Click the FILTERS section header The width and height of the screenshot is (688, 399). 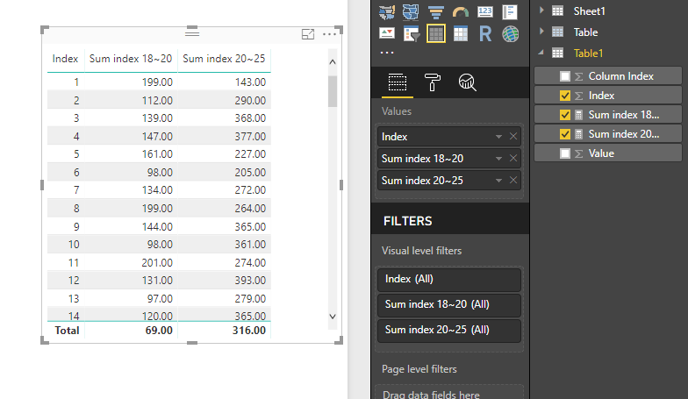[407, 221]
